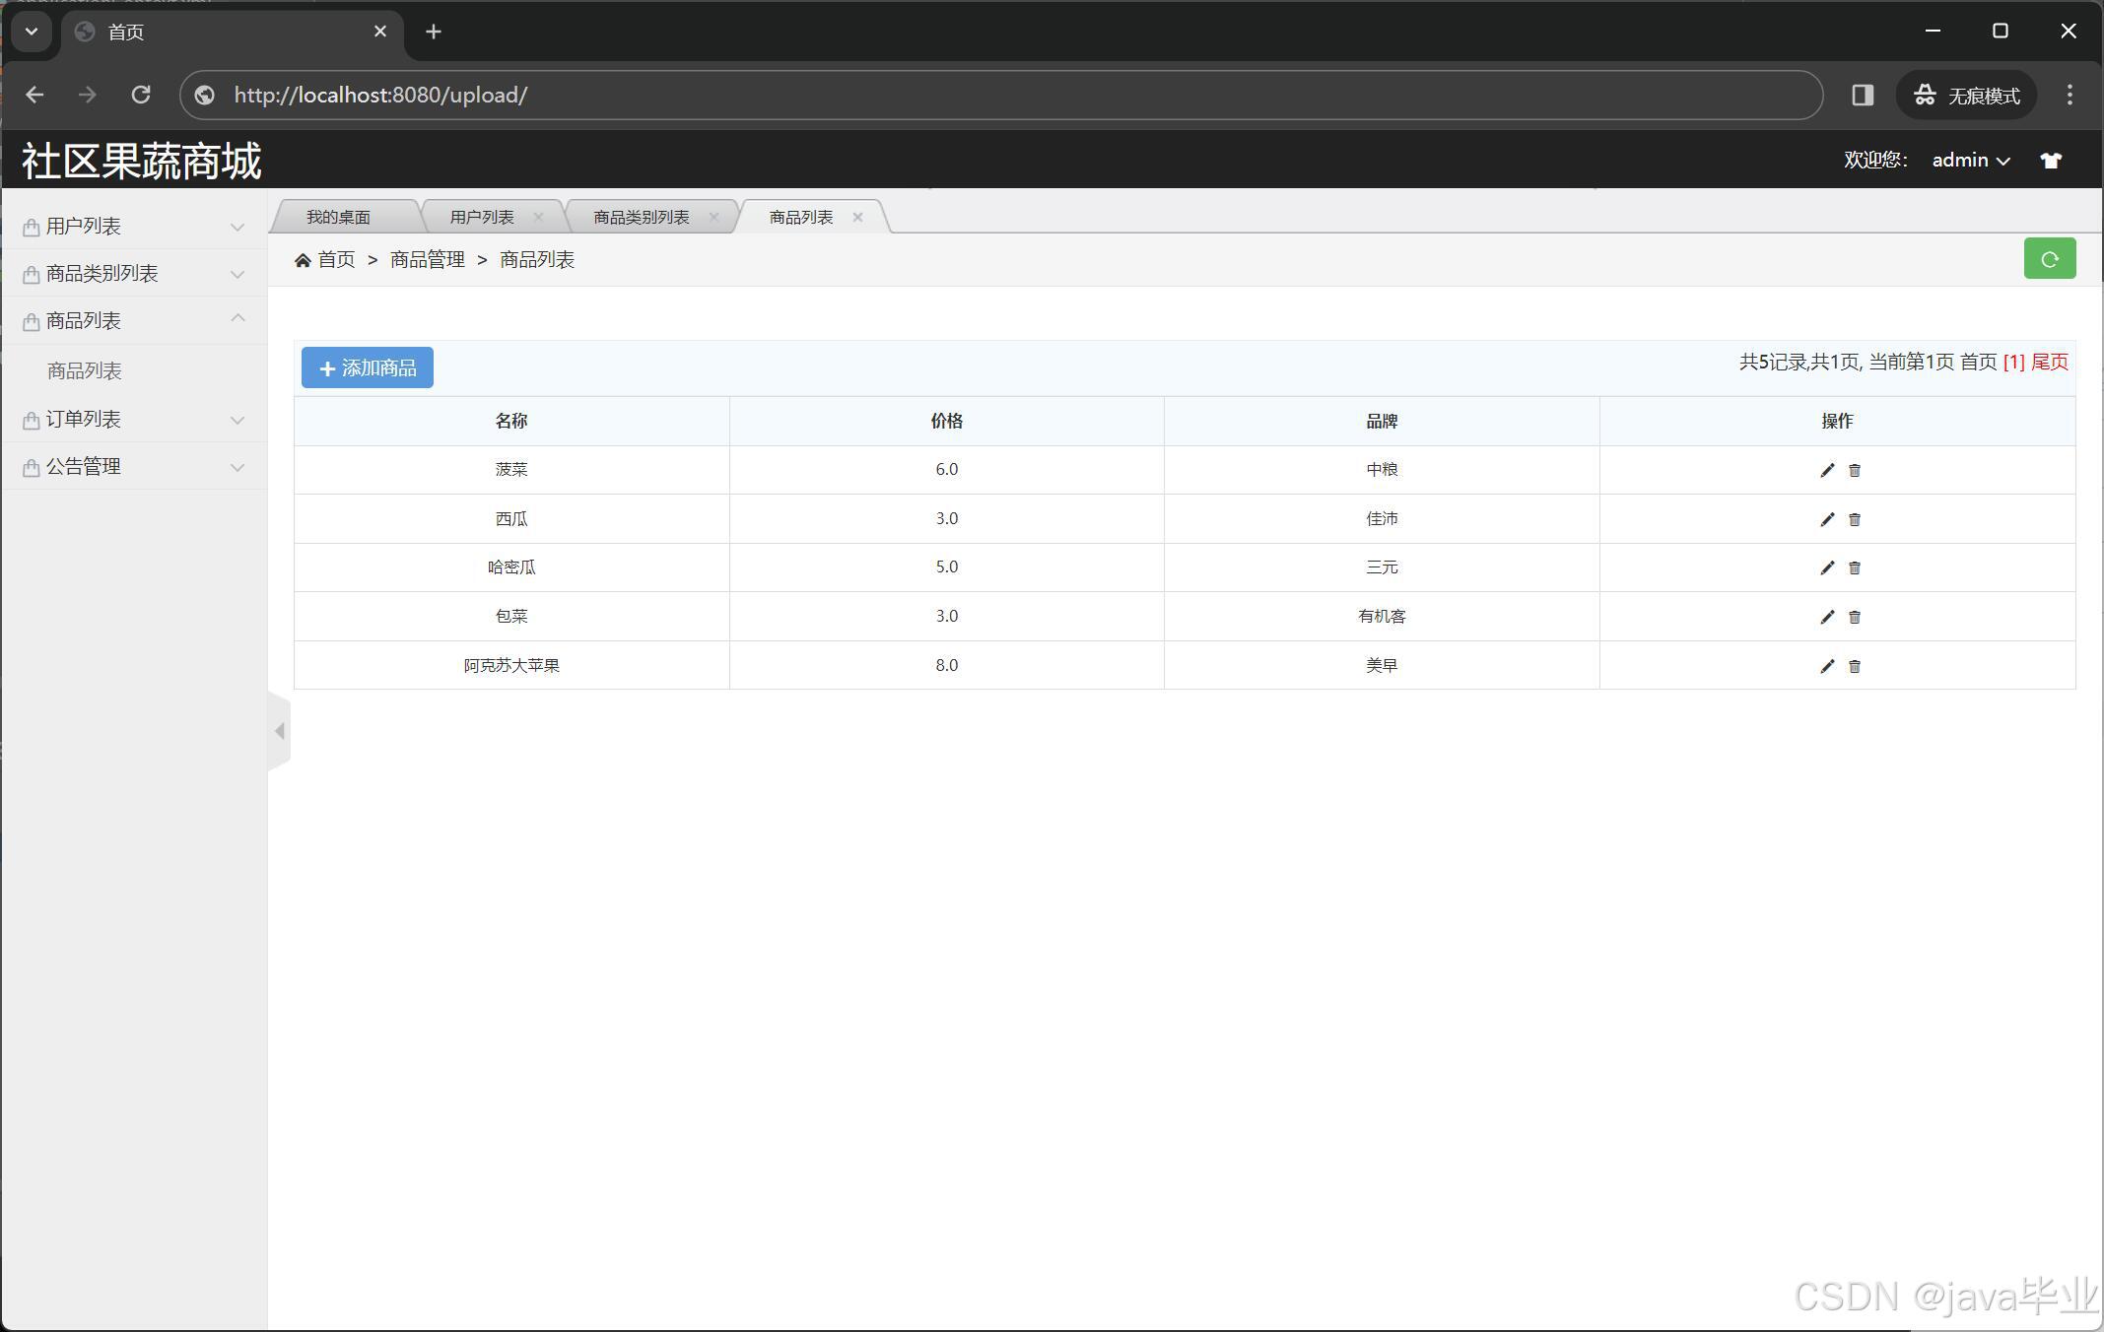Select page [1] in pagination
The width and height of the screenshot is (2104, 1332).
coord(2013,362)
